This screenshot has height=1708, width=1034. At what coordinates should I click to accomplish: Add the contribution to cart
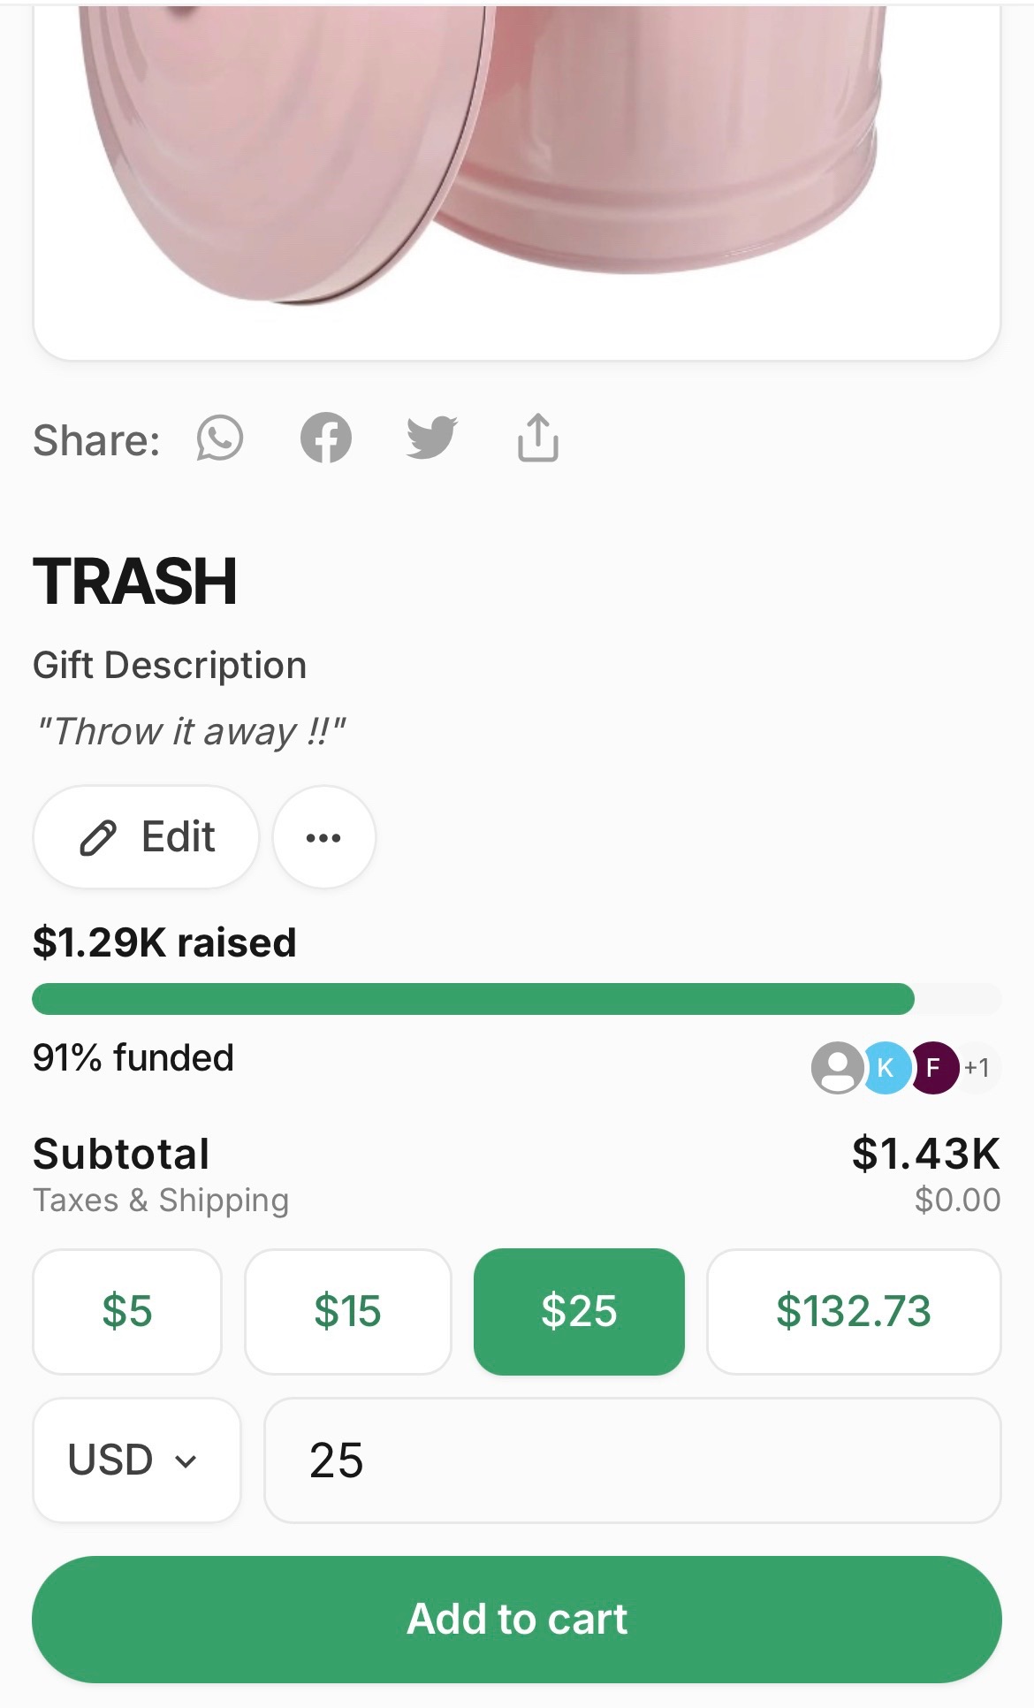tap(517, 1619)
